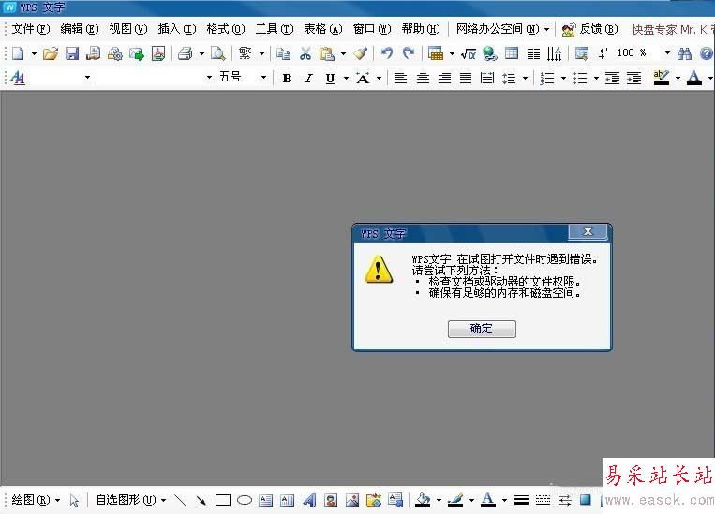
Task: Click the styles AA icon
Action: 18,78
